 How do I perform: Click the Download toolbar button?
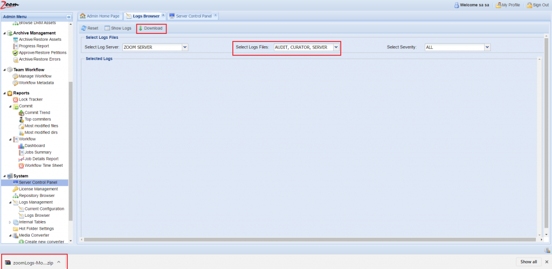(x=150, y=28)
